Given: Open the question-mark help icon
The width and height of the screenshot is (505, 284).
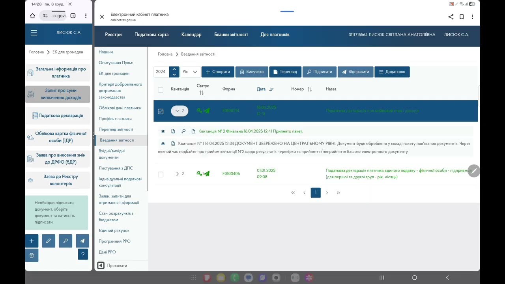Looking at the screenshot, I should click(83, 254).
